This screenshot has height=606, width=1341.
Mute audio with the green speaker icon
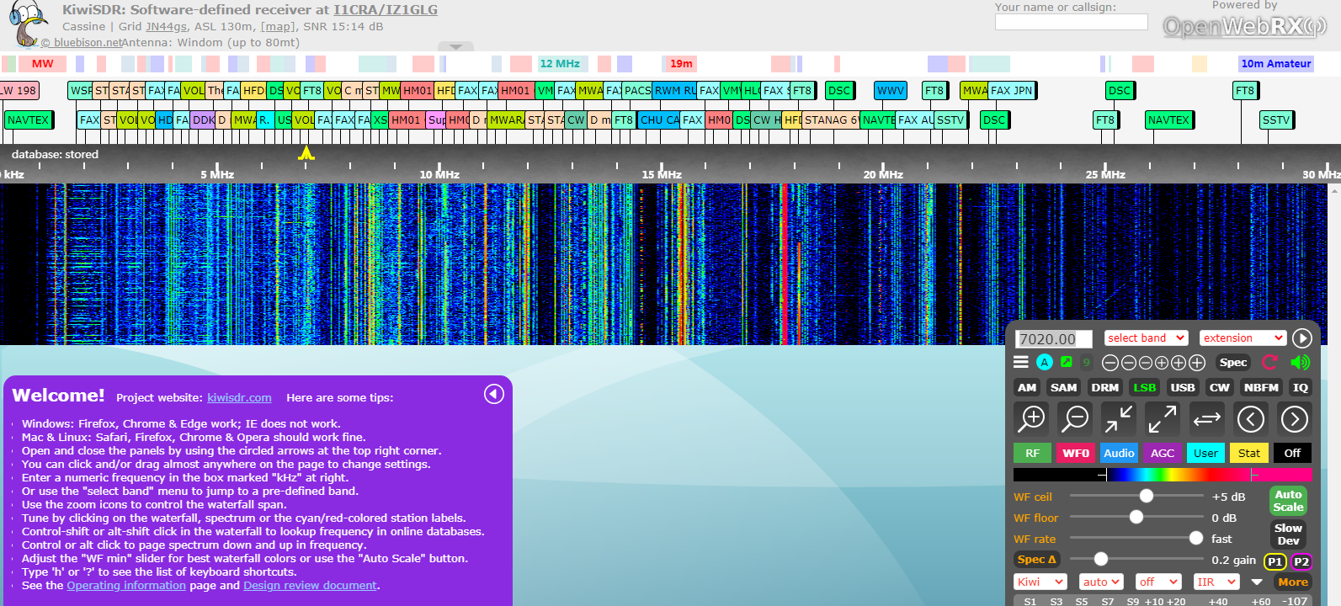click(x=1300, y=362)
